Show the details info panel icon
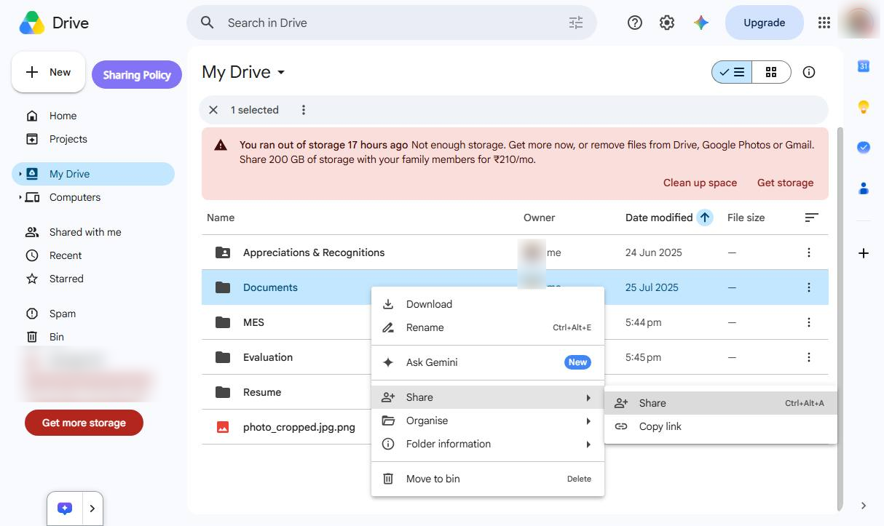 tap(809, 72)
